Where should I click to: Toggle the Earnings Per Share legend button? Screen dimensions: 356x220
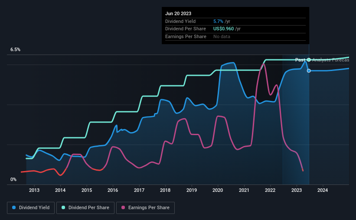coord(145,208)
